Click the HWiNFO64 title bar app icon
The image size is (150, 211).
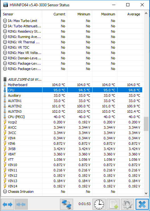coord(5,5)
